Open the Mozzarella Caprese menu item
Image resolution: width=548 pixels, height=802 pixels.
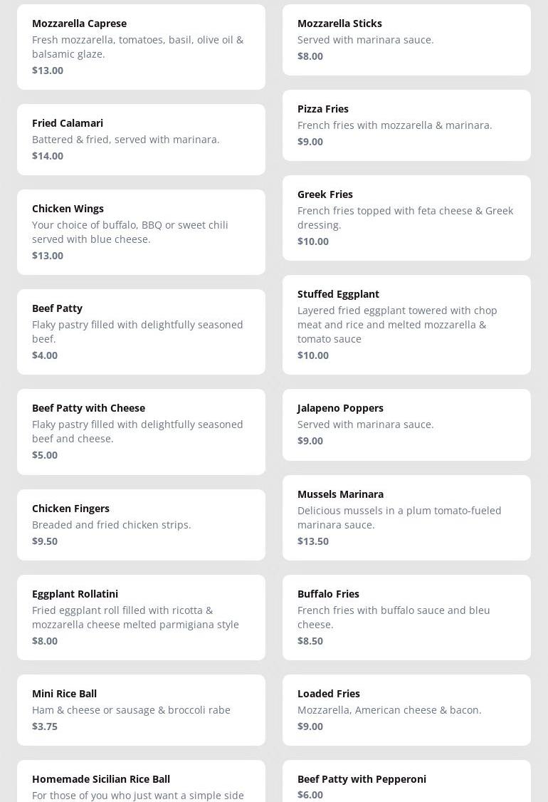141,46
